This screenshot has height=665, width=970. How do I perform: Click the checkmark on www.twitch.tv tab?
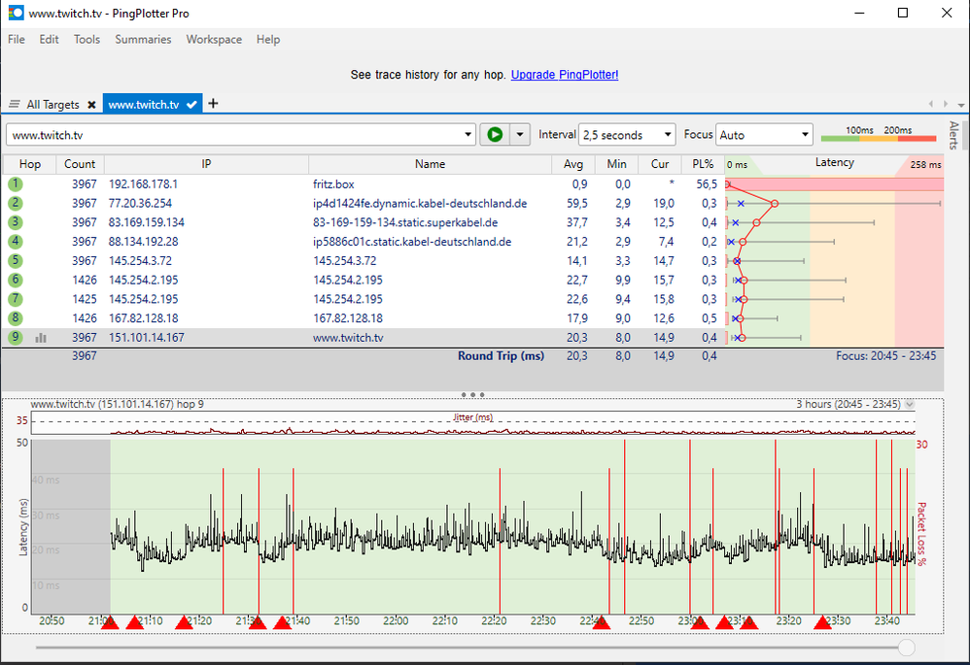[x=191, y=104]
